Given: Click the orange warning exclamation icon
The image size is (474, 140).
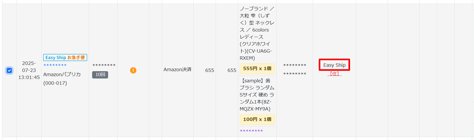Looking at the screenshot, I should coord(133,70).
